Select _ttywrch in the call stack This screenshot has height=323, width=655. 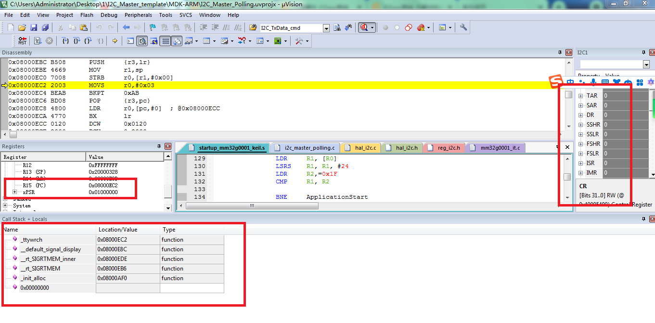point(32,240)
